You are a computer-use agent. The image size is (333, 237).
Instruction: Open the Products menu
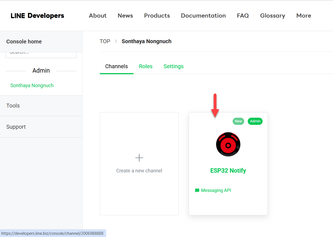point(157,16)
